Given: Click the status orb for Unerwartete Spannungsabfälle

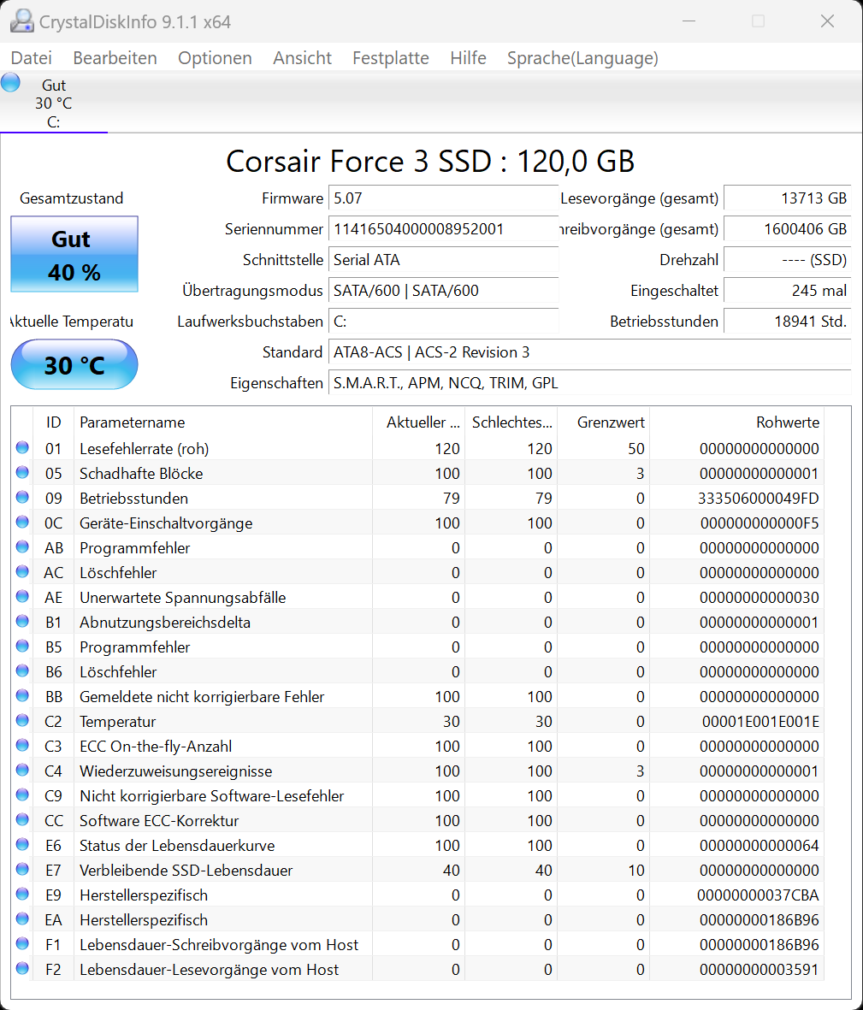Looking at the screenshot, I should (22, 596).
